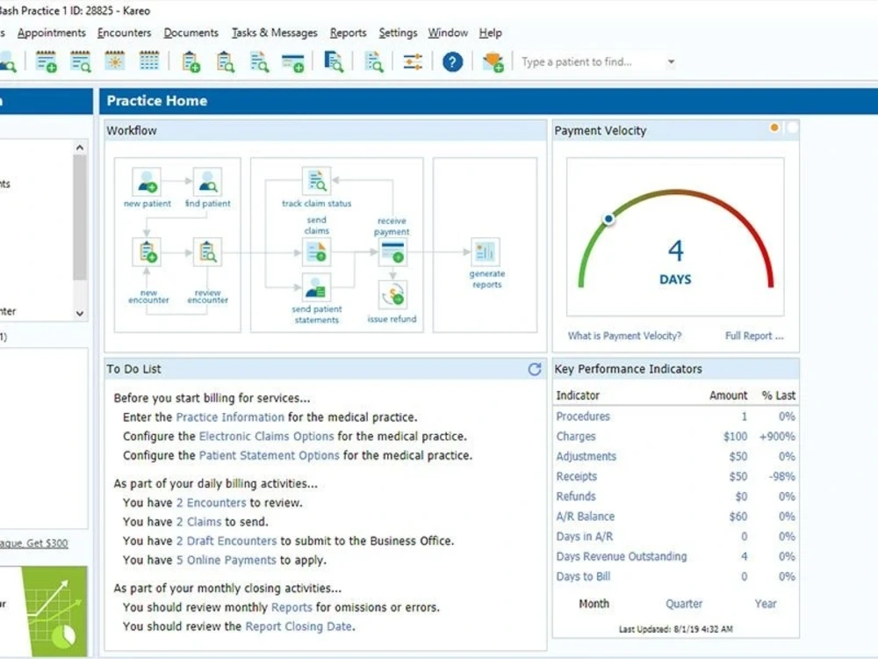The width and height of the screenshot is (878, 659).
Task: Open the Report Closing Date link
Action: 299,626
